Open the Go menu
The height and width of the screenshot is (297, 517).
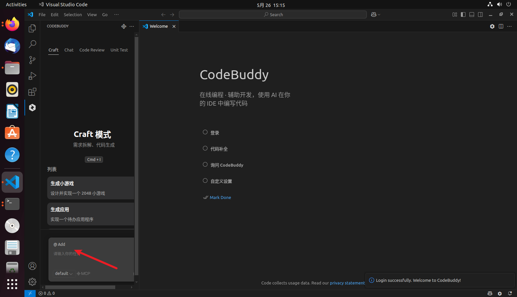(105, 15)
